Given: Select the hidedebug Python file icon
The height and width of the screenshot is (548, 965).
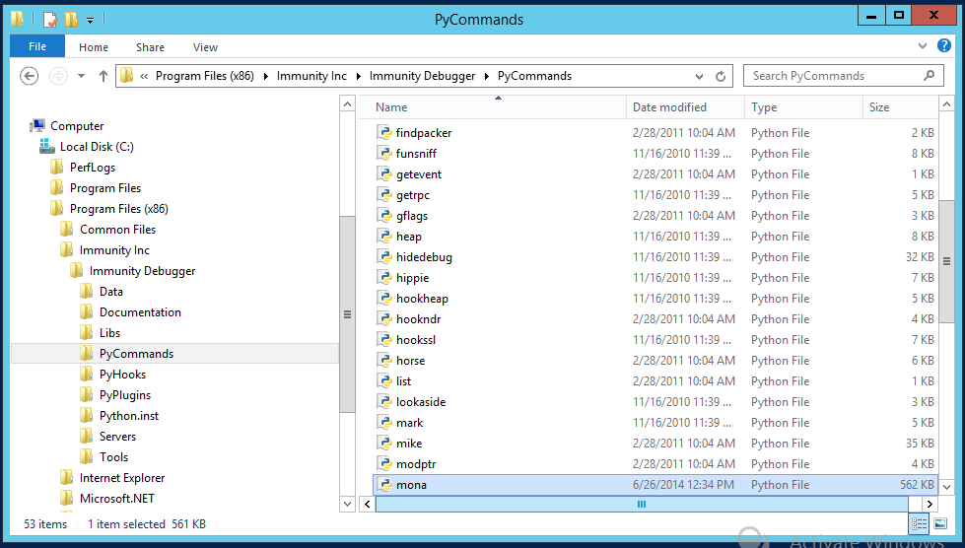Looking at the screenshot, I should [384, 257].
